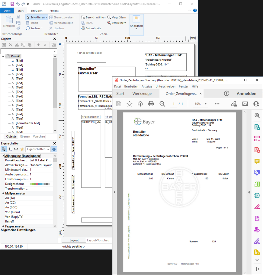
Task: Toggle alphabetical sort in Eigenschaften panel
Action: tap(10, 149)
